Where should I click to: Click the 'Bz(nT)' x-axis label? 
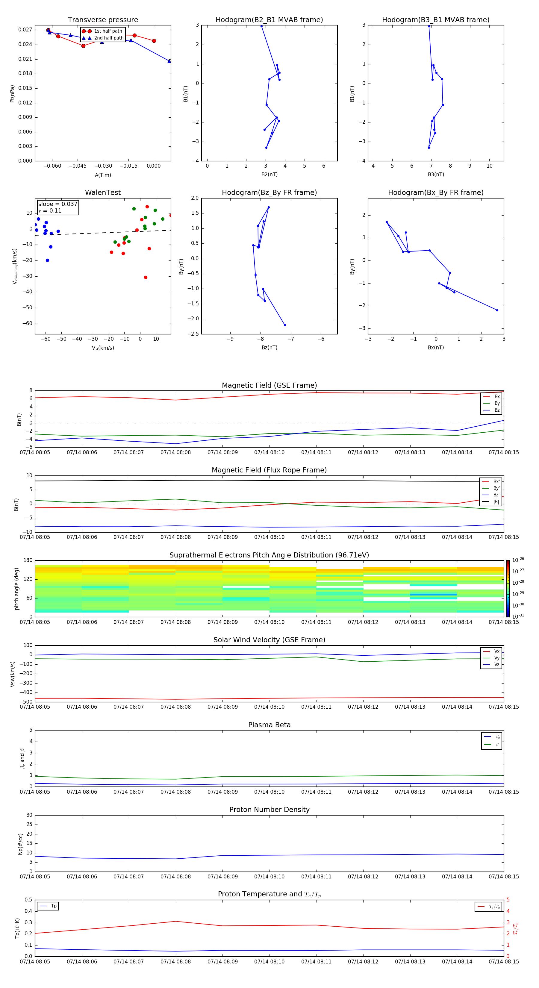tap(269, 348)
